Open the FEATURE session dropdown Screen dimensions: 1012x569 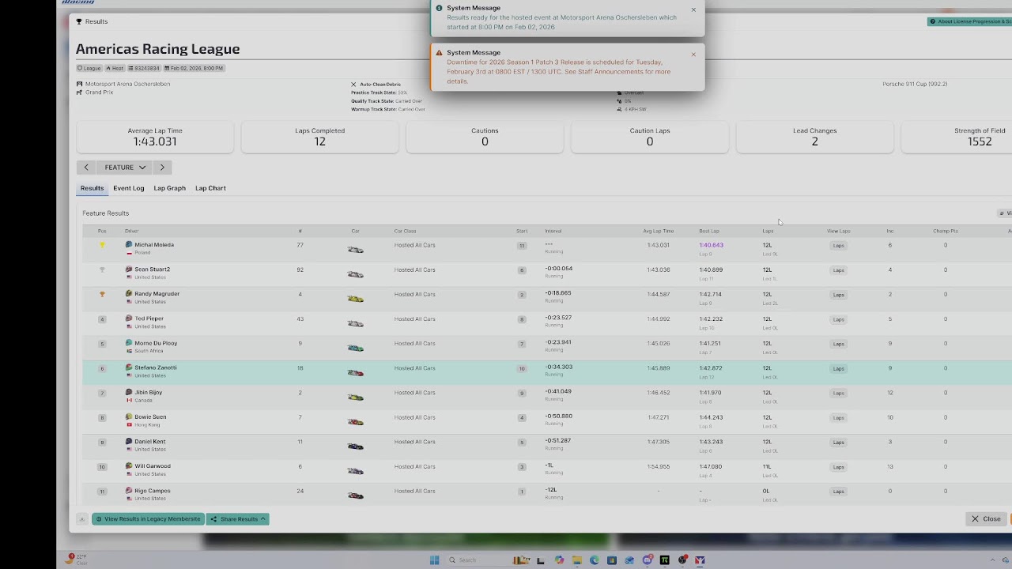coord(125,168)
